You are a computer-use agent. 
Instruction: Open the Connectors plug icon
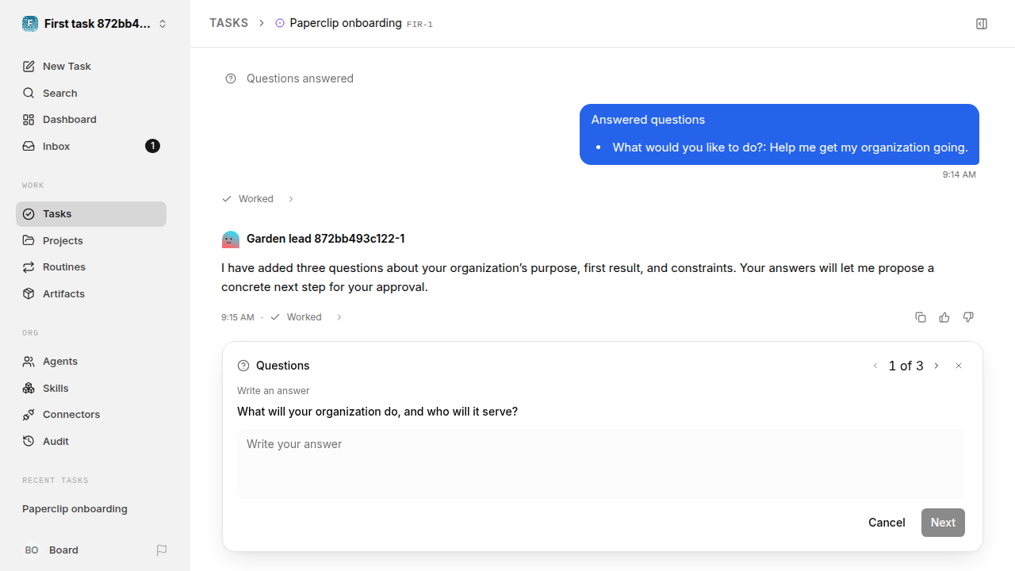tap(29, 415)
